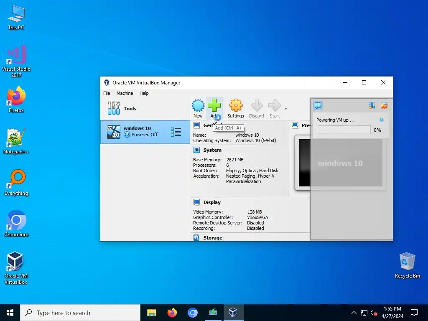
Task: Open Firefox from the taskbar
Action: pyautogui.click(x=172, y=313)
